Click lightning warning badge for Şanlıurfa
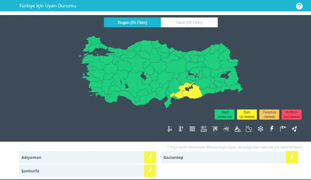The image size is (311, 180). tap(150, 171)
